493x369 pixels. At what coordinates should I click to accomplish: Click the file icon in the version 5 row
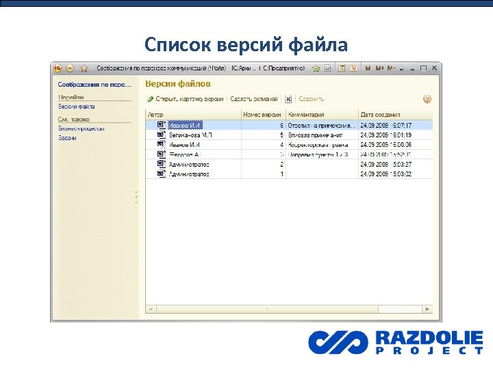(x=162, y=135)
